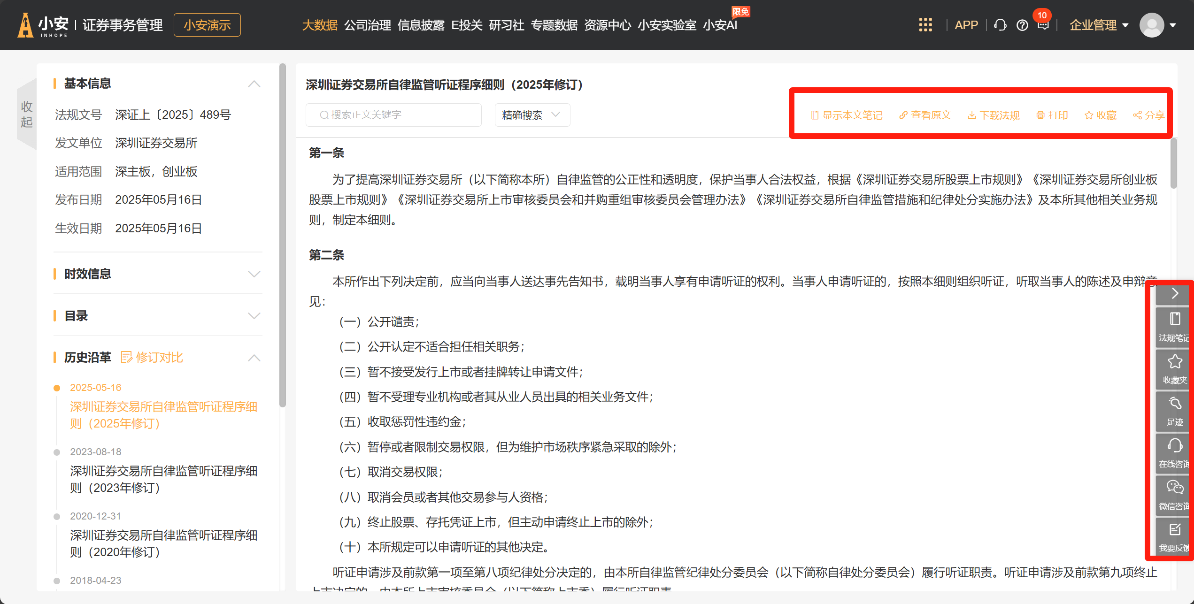
Task: Open the 精确搜索 dropdown
Action: [532, 115]
